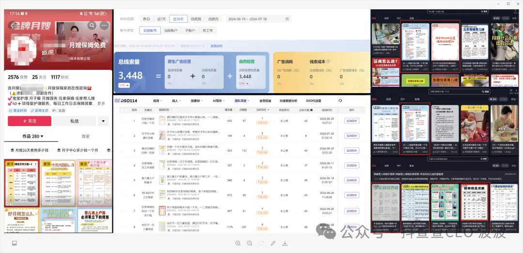Screen dimensions: 523x253
Task: Click the download image icon
Action: click(285, 243)
